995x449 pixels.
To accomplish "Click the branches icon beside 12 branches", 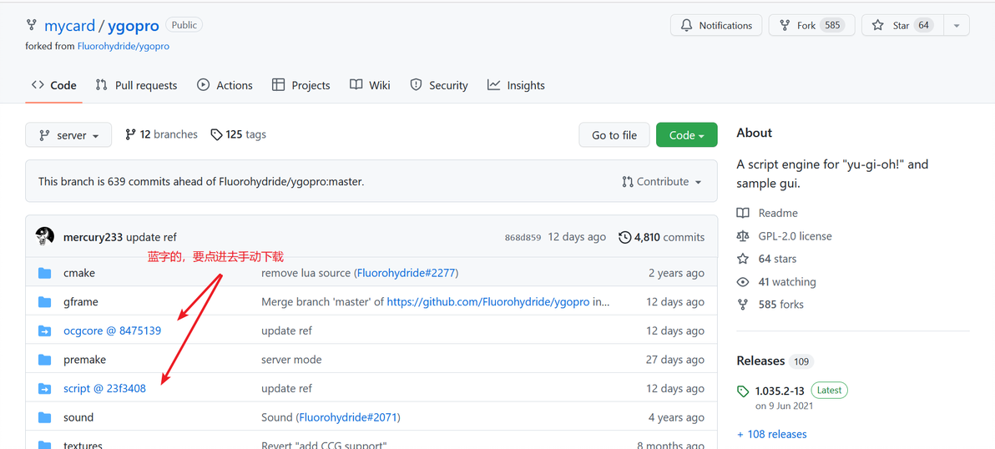I will [130, 134].
